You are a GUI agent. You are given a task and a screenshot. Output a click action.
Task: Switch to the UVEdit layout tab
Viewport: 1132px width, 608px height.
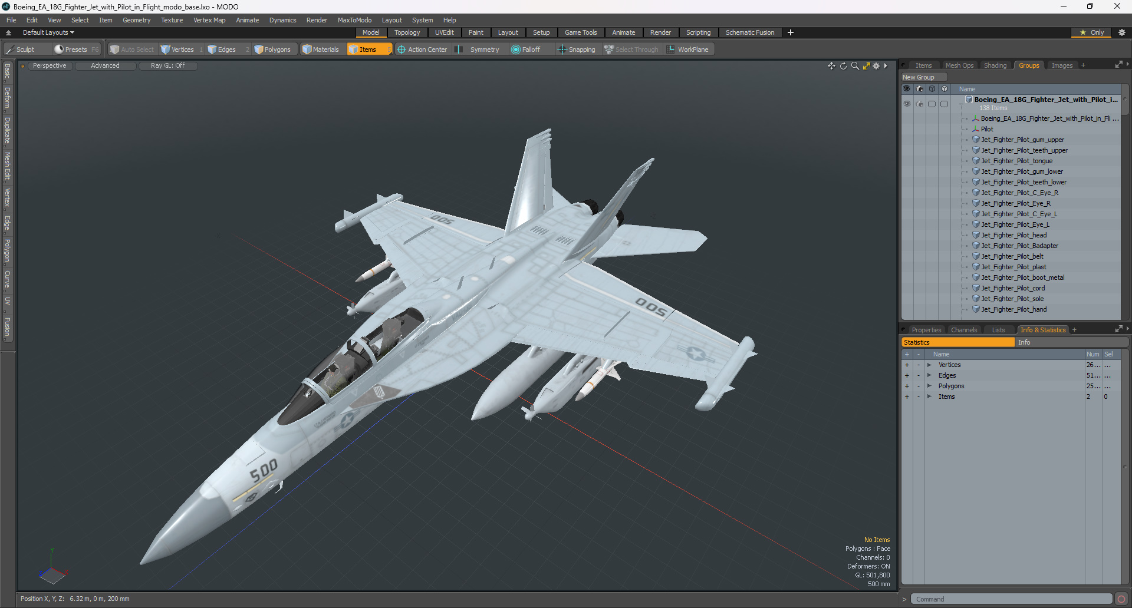tap(444, 32)
